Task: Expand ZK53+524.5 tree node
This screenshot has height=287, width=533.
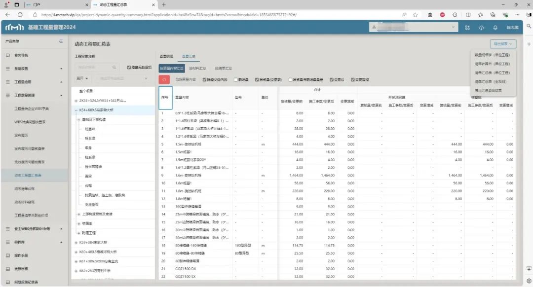Action: [x=76, y=101]
